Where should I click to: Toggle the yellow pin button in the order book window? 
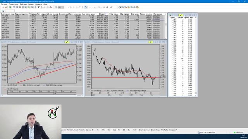pos(181,15)
